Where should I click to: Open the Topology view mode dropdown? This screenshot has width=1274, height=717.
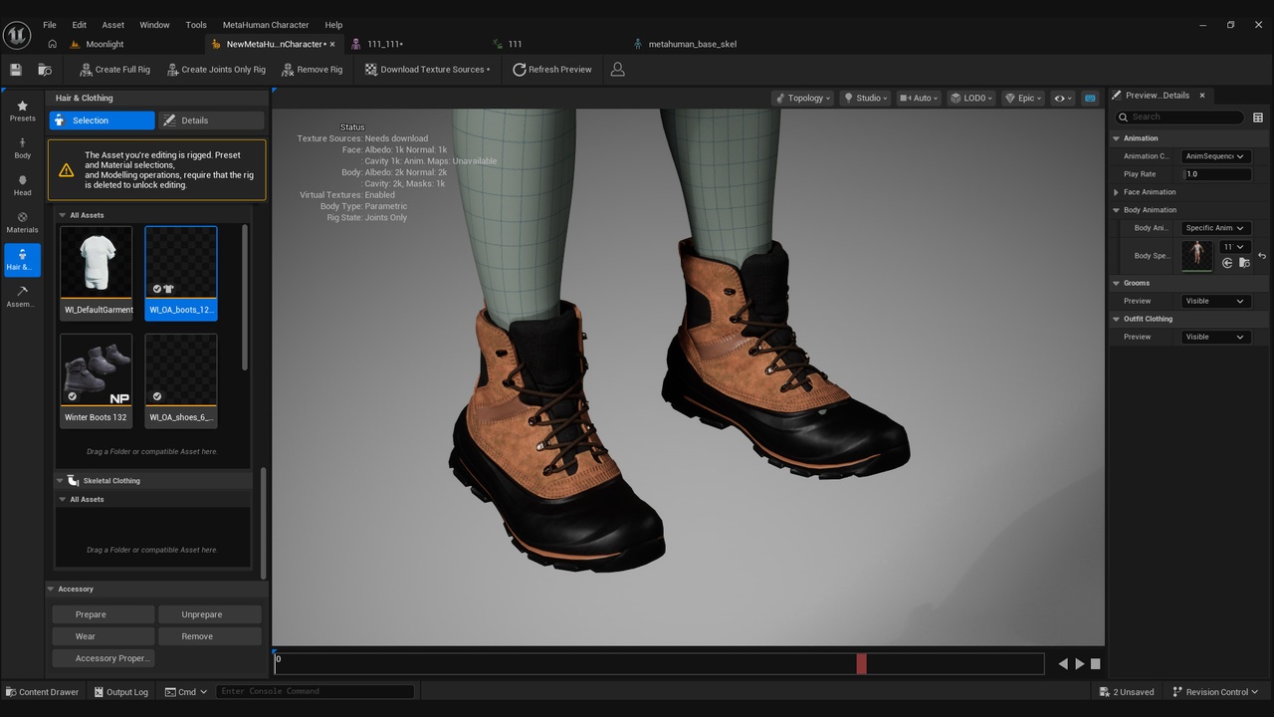[802, 98]
